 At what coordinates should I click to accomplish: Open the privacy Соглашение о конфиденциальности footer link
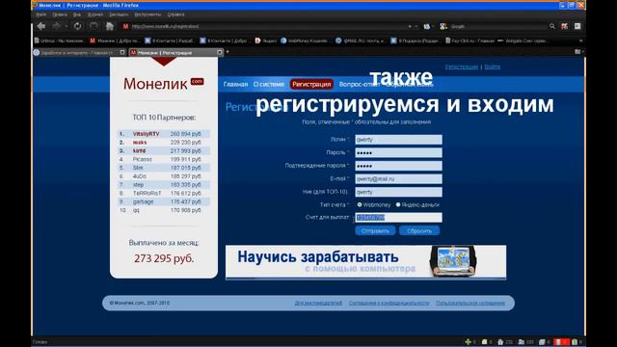tap(389, 303)
